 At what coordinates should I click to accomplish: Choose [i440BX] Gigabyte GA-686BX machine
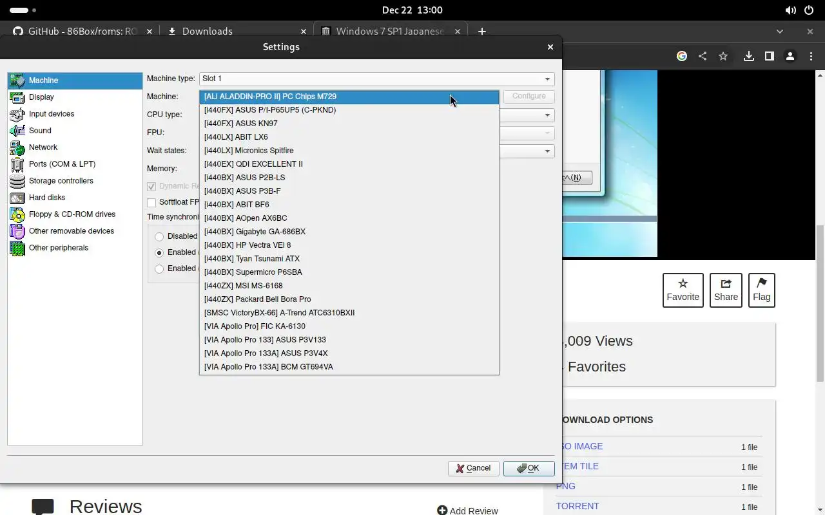pos(349,232)
